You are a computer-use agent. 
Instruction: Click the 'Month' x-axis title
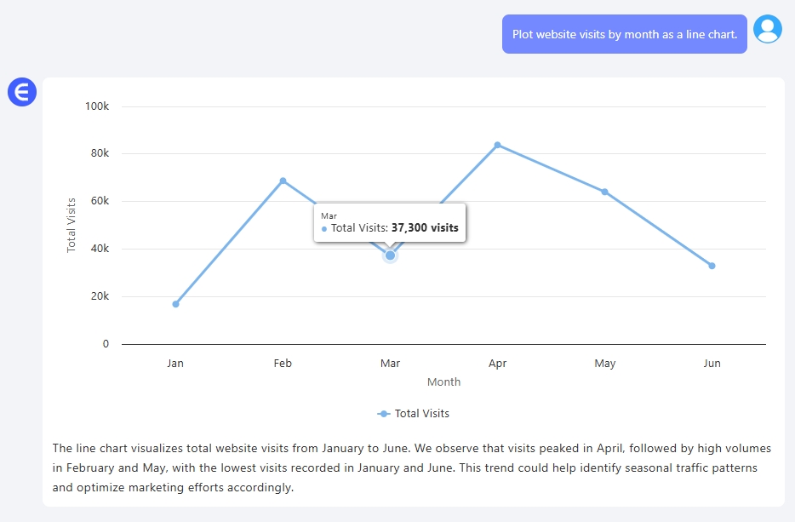443,382
